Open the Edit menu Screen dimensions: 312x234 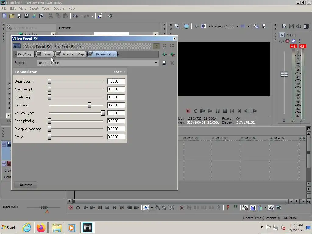pyautogui.click(x=13, y=9)
